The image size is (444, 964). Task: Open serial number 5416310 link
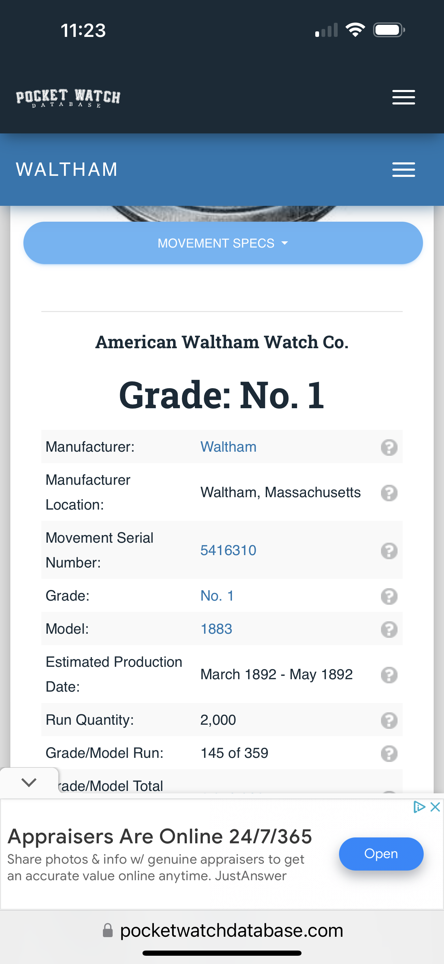pos(228,551)
